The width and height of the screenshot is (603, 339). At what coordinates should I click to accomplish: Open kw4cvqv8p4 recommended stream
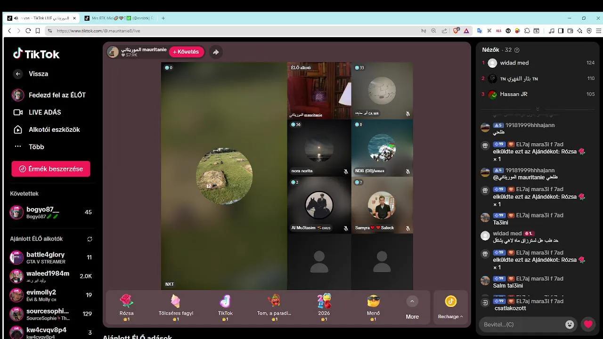[x=51, y=333]
